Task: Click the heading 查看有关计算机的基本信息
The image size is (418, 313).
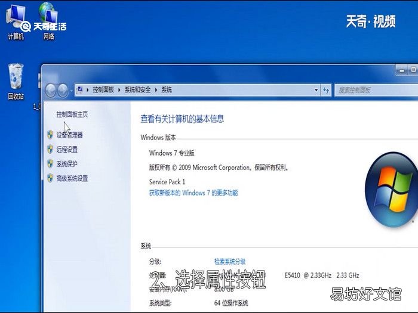Action: [x=182, y=119]
